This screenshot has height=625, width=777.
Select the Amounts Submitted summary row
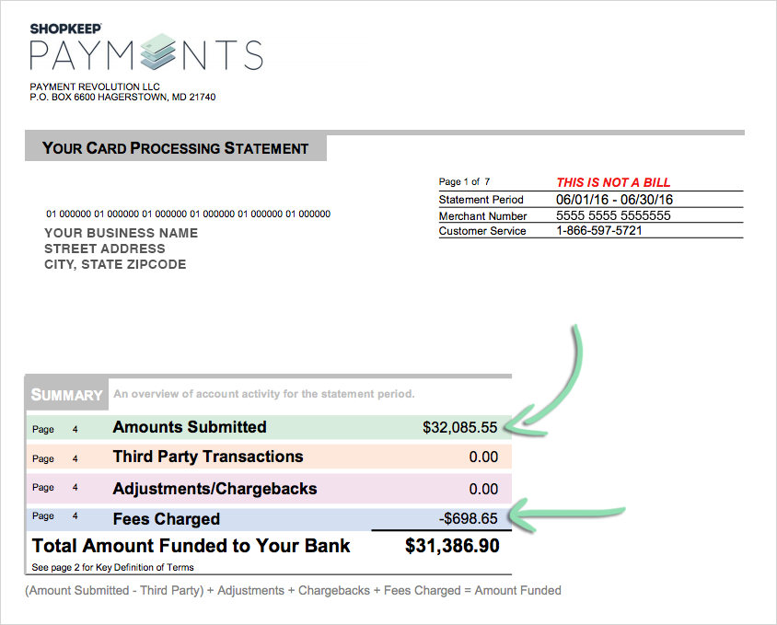269,427
